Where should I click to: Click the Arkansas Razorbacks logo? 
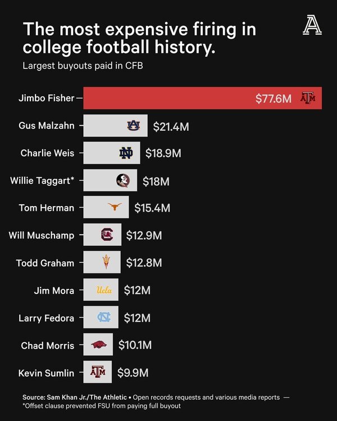99,345
